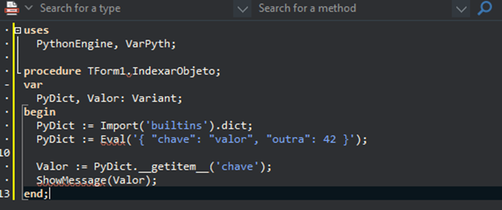Viewport: 502px width, 210px height.
Task: Click the class navigator icon at top-left
Action: (12, 8)
